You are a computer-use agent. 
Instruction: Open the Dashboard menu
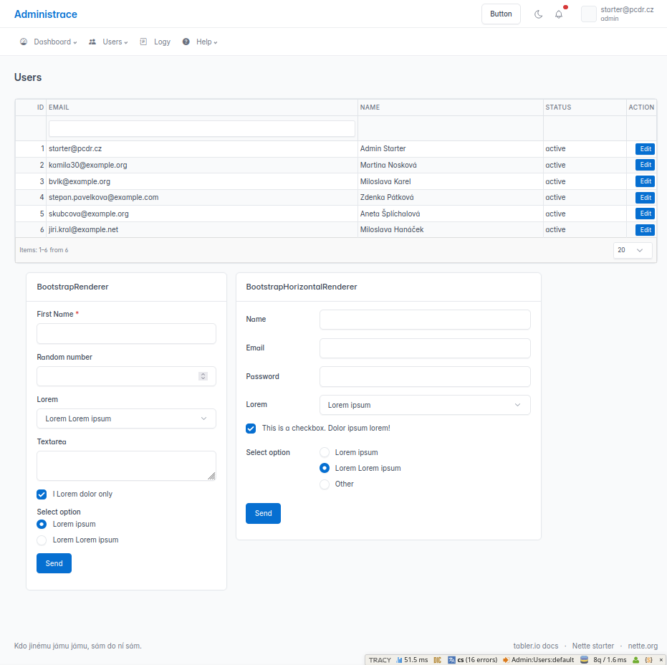[x=49, y=42]
